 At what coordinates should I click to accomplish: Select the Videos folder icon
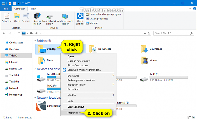pos(144,61)
